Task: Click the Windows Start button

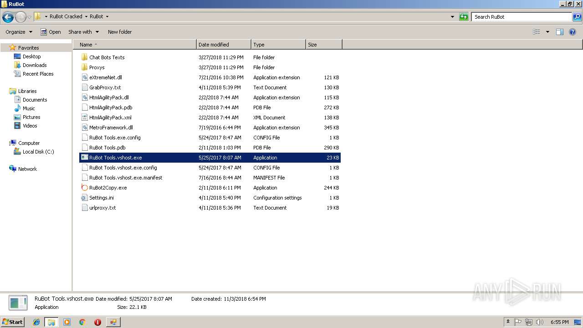Action: (13, 322)
